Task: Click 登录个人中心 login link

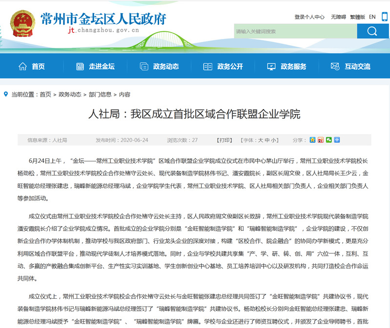Action: 309,17
